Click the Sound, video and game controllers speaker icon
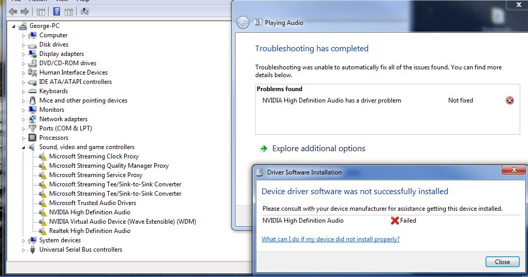 click(x=32, y=147)
